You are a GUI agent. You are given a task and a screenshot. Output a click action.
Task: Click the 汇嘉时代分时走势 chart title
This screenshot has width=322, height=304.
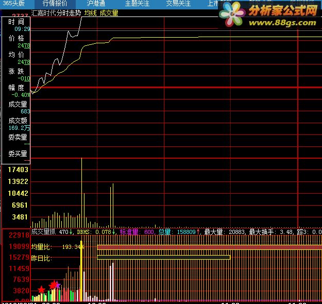pyautogui.click(x=56, y=13)
